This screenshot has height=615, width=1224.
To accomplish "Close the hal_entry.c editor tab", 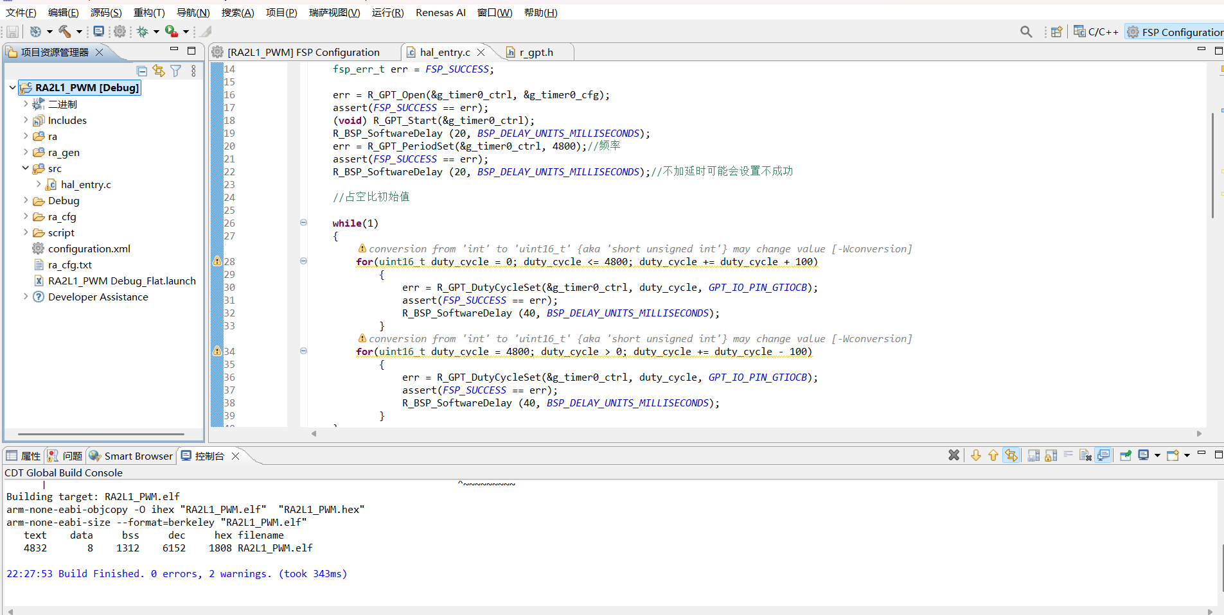I will (481, 52).
